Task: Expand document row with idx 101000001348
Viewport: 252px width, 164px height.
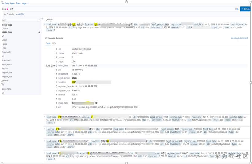Action: 45,129
